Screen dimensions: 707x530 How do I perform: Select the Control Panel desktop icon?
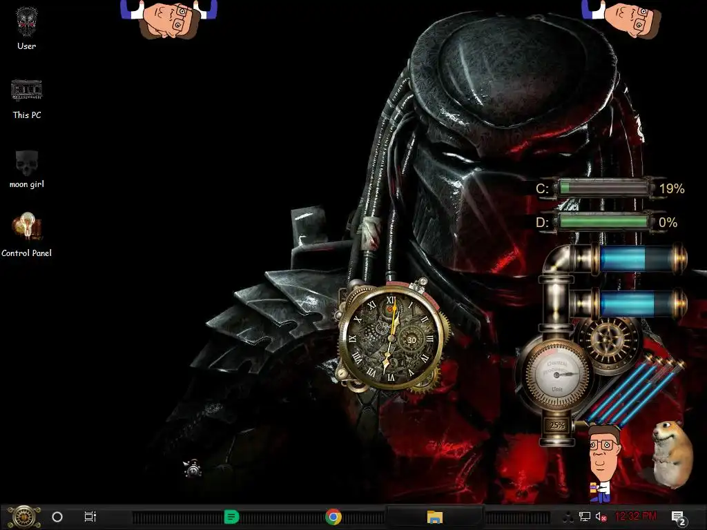click(27, 235)
